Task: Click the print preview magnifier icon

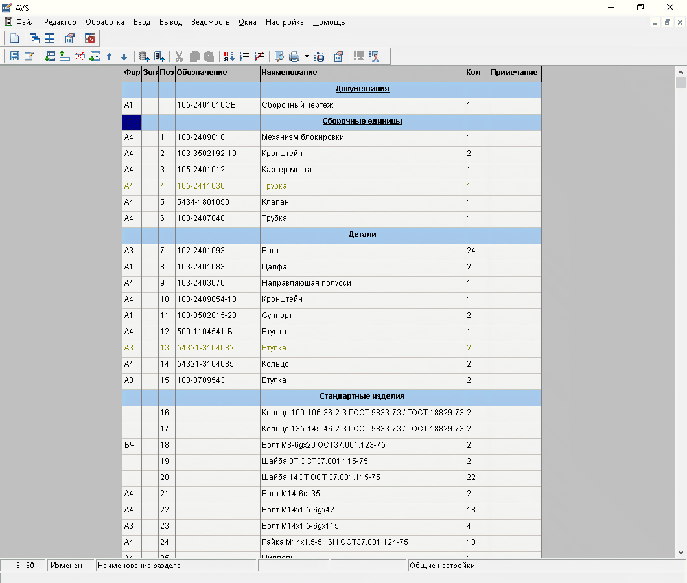Action: click(279, 56)
